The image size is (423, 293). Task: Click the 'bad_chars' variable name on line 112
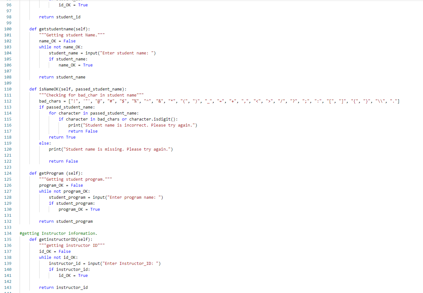click(x=50, y=101)
